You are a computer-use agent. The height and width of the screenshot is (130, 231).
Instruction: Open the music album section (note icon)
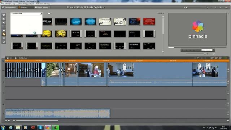coord(4,42)
